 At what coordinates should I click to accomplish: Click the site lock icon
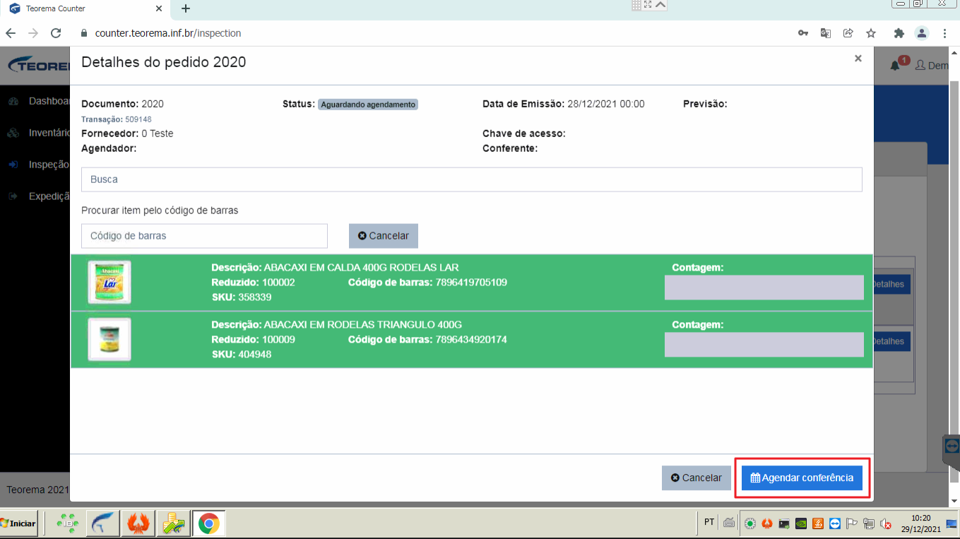coord(84,33)
